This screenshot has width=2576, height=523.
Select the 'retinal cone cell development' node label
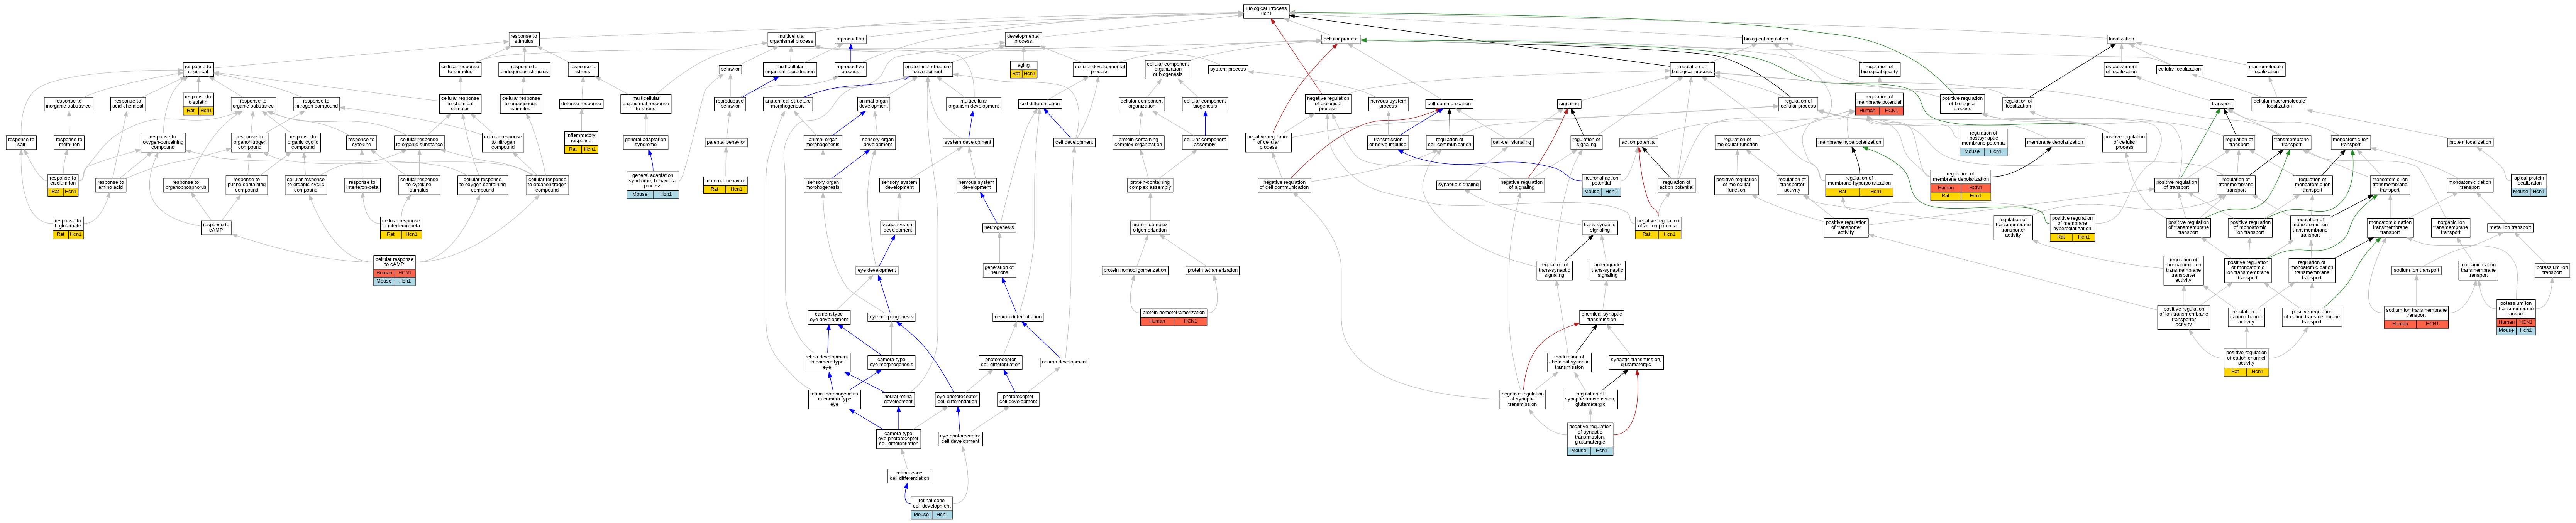pos(931,503)
